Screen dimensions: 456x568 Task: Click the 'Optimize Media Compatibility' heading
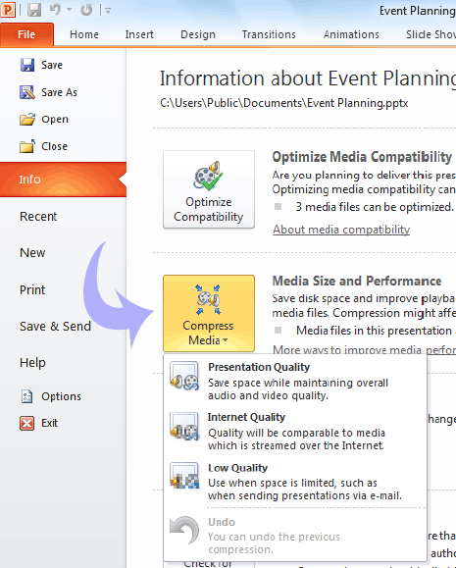pyautogui.click(x=362, y=157)
